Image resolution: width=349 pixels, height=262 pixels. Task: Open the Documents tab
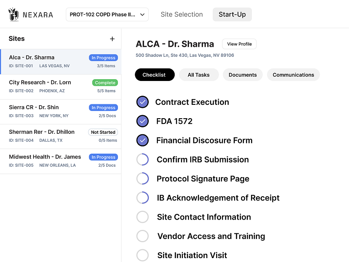[242, 75]
